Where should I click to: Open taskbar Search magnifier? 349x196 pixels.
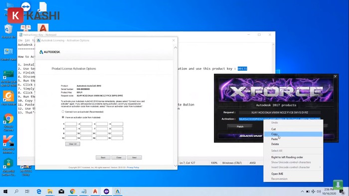(x=16, y=192)
